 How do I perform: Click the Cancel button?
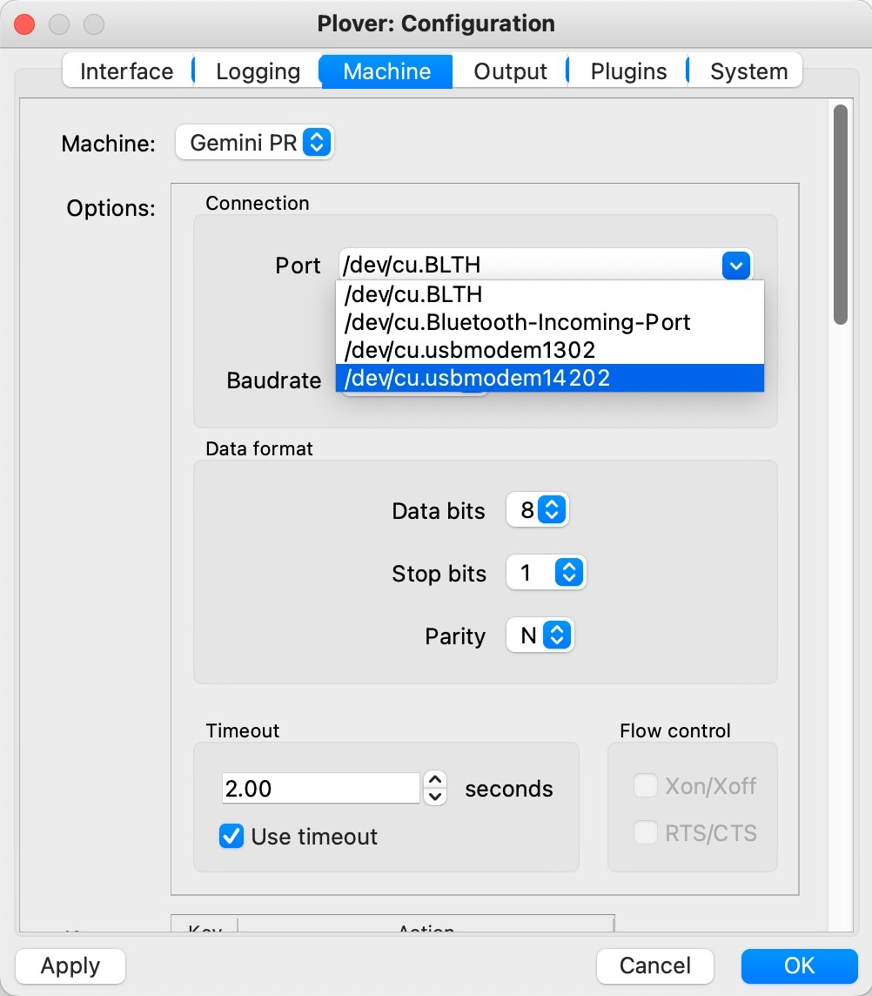pos(654,966)
